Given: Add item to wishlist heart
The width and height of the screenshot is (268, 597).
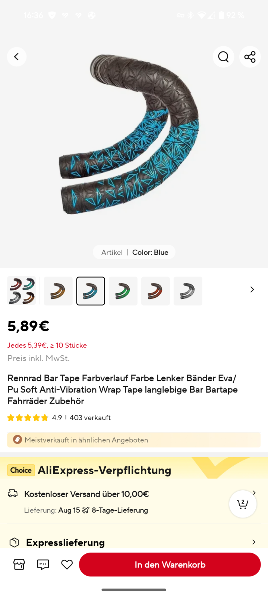Looking at the screenshot, I should click(67, 565).
